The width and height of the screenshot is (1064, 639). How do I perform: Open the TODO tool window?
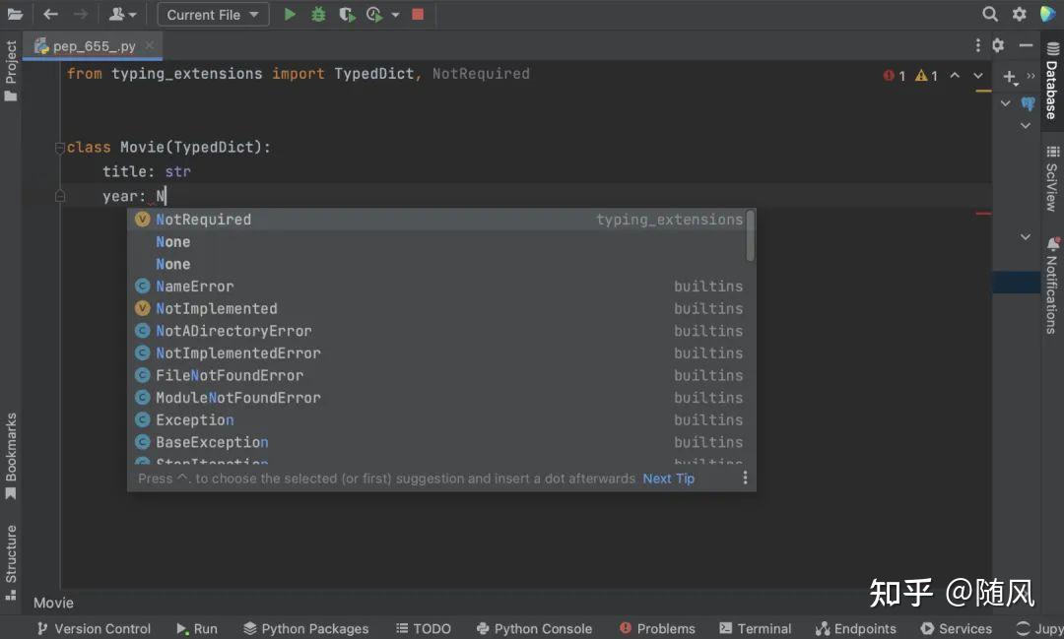[x=424, y=629]
